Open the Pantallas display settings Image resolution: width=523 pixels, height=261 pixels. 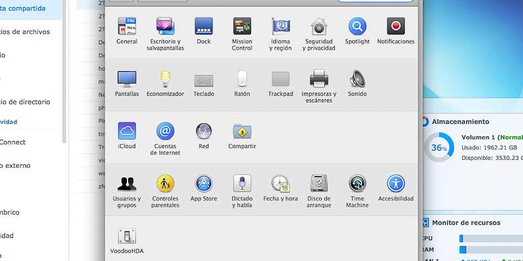[127, 84]
